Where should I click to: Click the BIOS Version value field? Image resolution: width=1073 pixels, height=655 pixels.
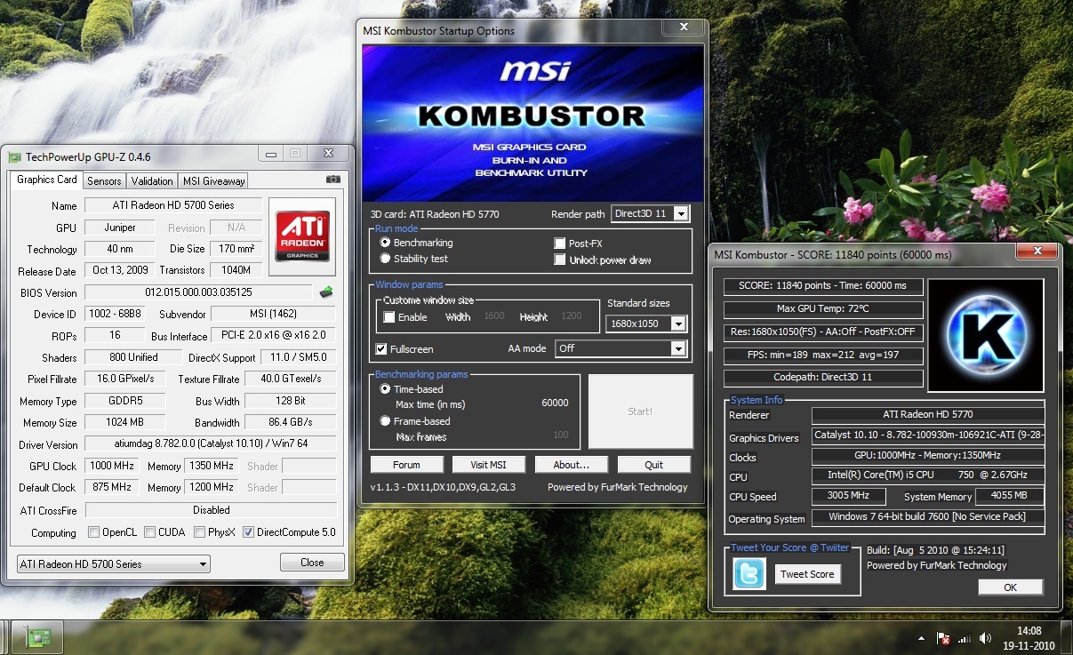coord(198,292)
